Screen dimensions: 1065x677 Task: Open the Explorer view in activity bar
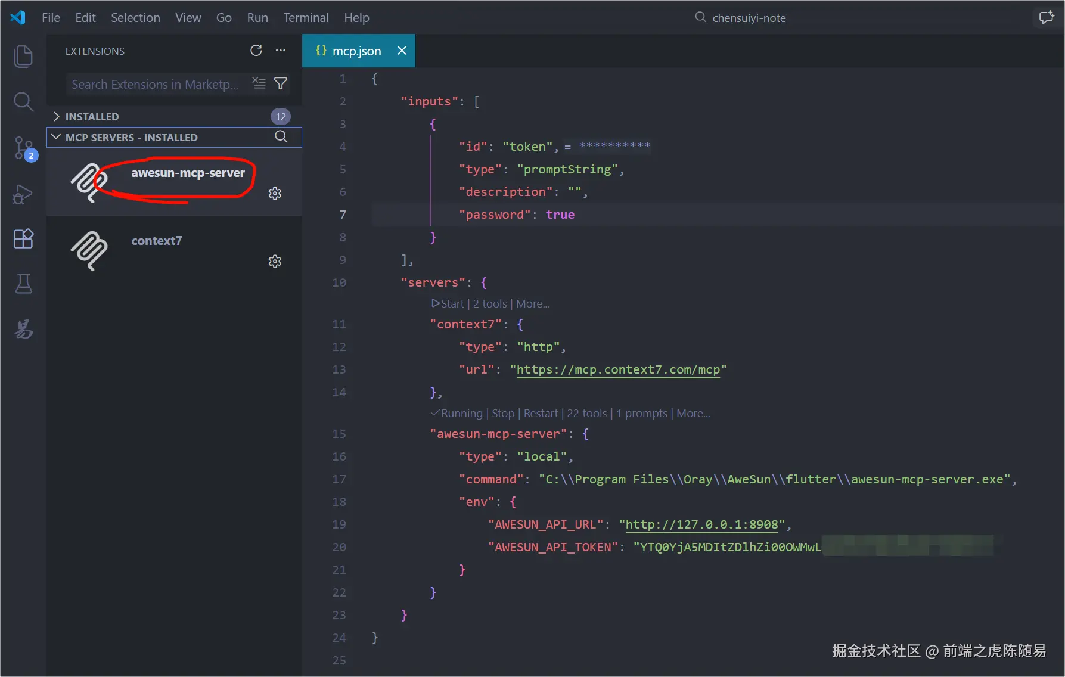point(23,57)
